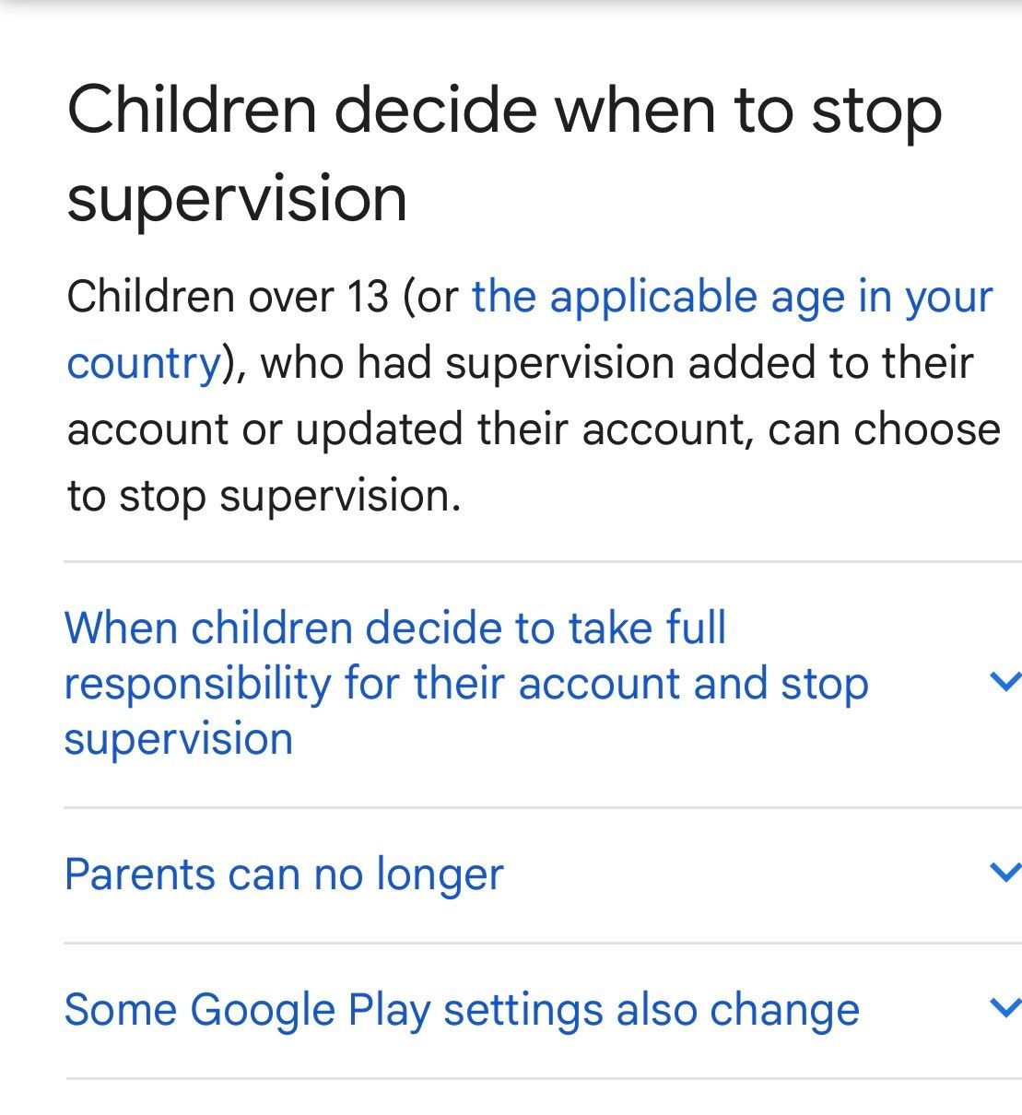Screen dimensions: 1022x1115
Task: Click the word "longer" in Parents expander
Action: [x=440, y=874]
